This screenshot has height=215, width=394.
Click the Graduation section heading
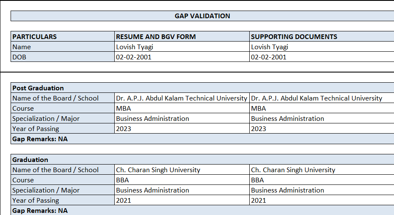[x=63, y=160]
